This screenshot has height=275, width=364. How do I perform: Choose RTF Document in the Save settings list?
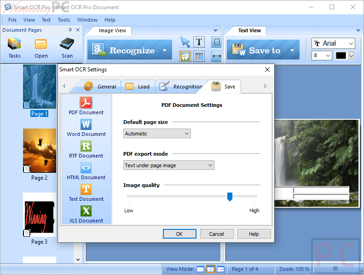(x=86, y=149)
